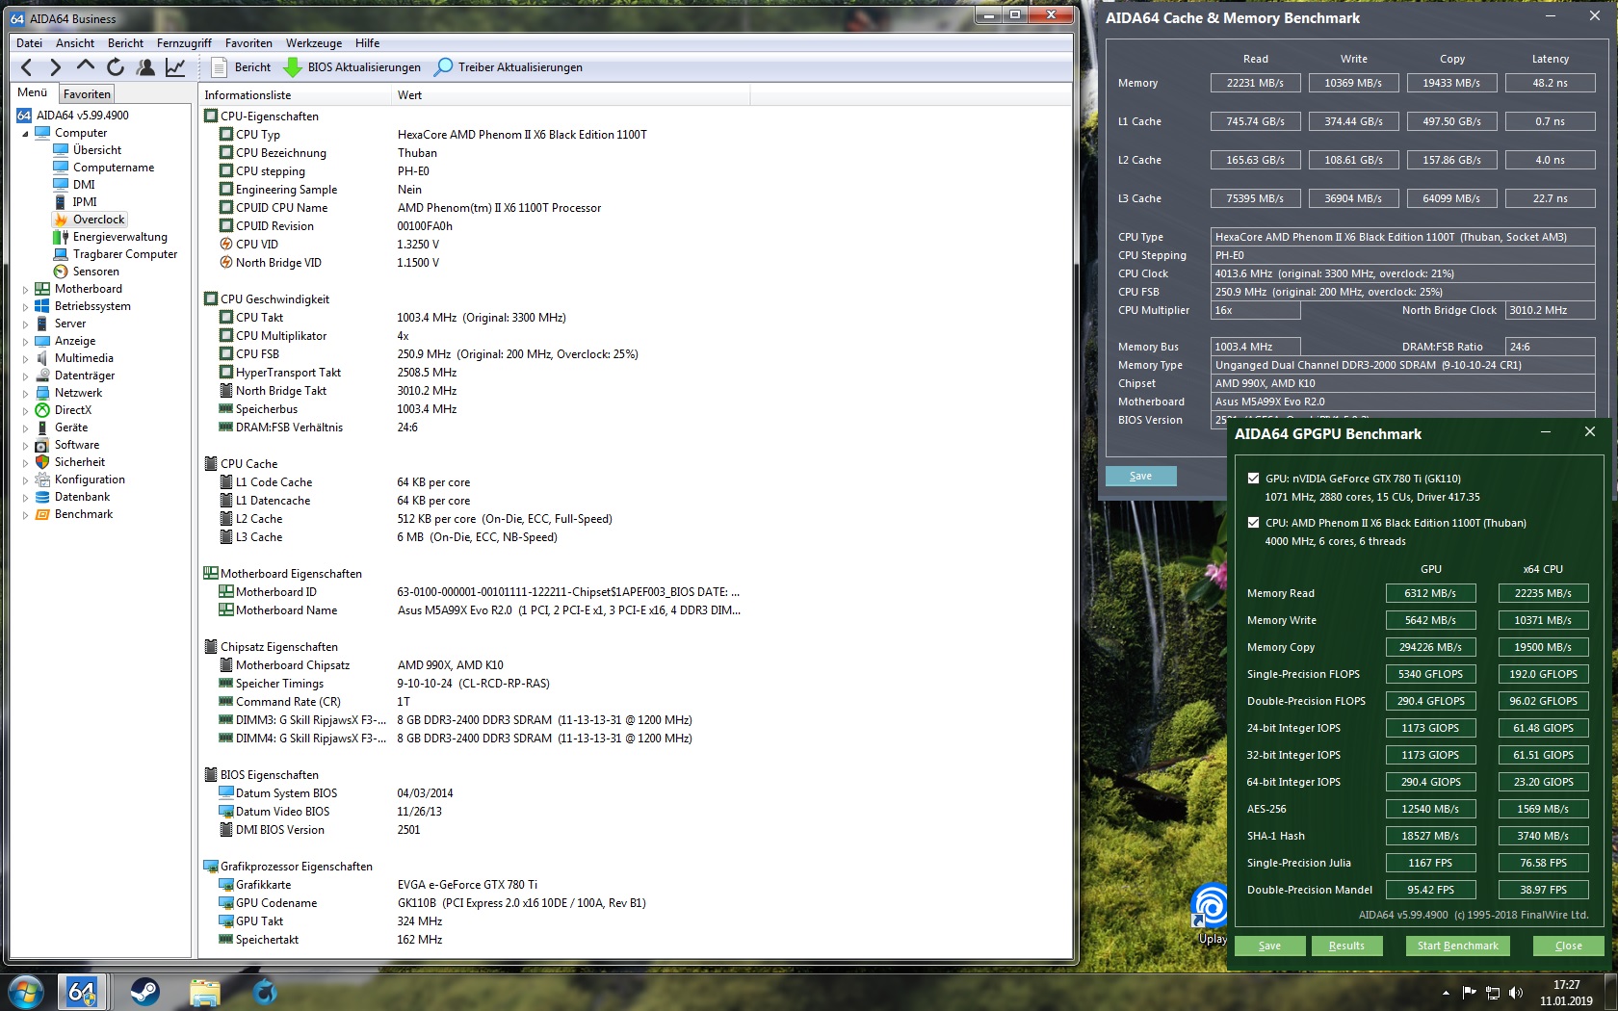Image resolution: width=1618 pixels, height=1011 pixels.
Task: Select DMI in the tree
Action: pos(84,185)
